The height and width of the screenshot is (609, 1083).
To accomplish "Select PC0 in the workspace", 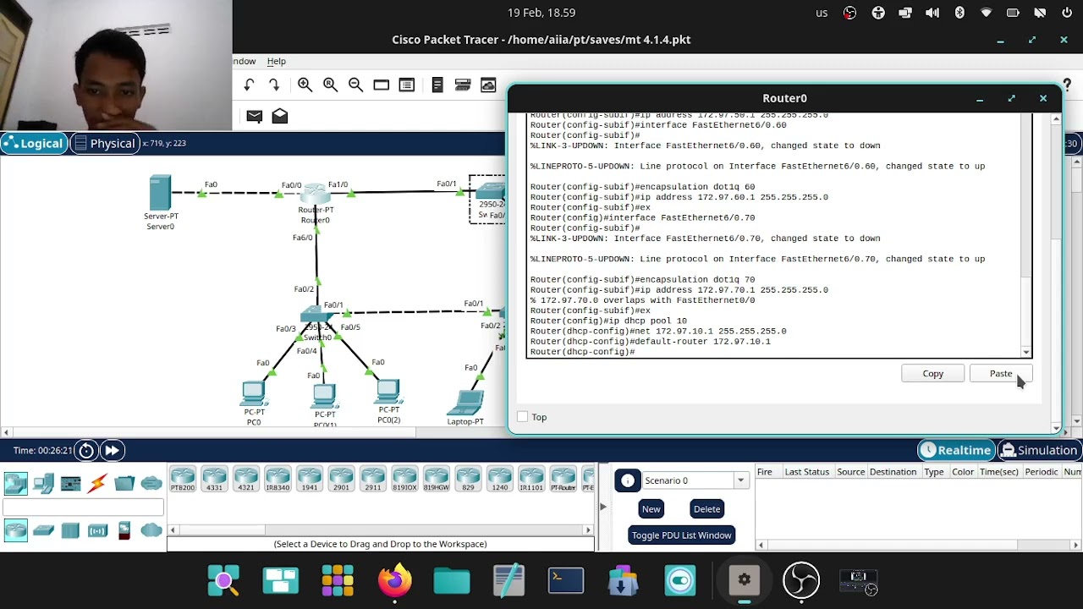I will pyautogui.click(x=254, y=393).
